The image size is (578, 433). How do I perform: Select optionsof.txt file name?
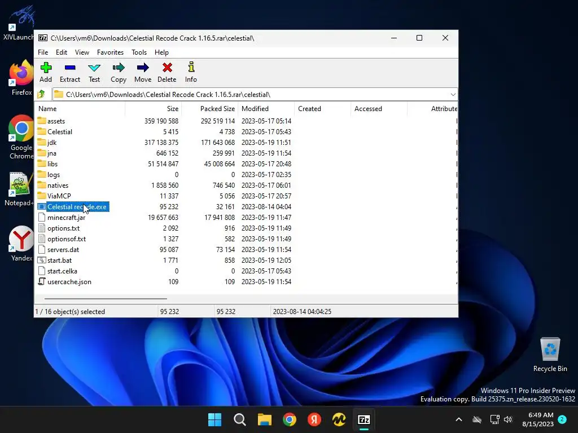click(67, 238)
